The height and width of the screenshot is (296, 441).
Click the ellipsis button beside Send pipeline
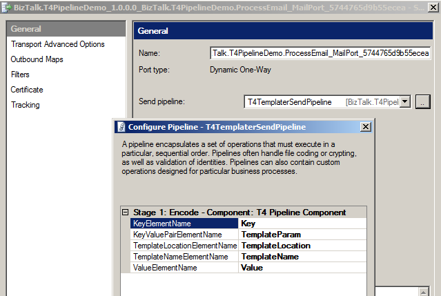pos(422,101)
